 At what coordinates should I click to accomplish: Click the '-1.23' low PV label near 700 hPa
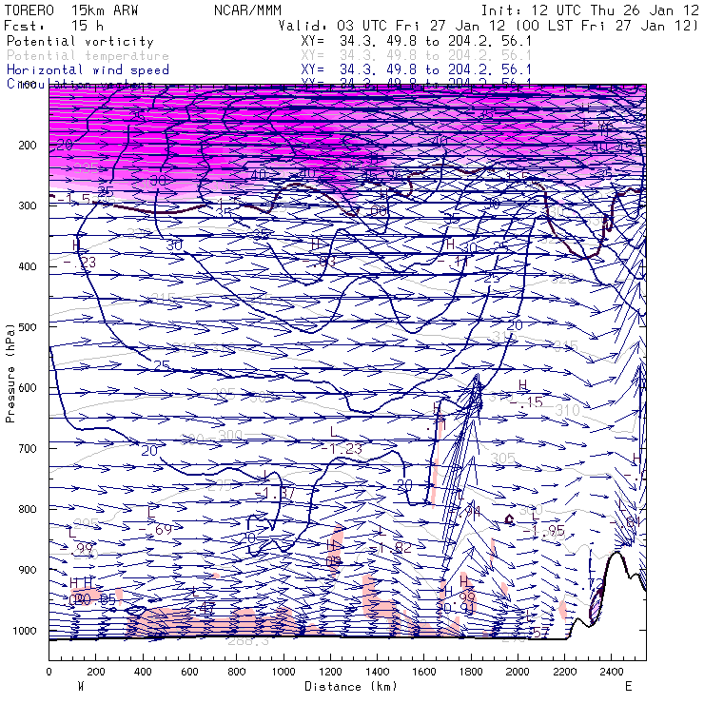coord(342,448)
